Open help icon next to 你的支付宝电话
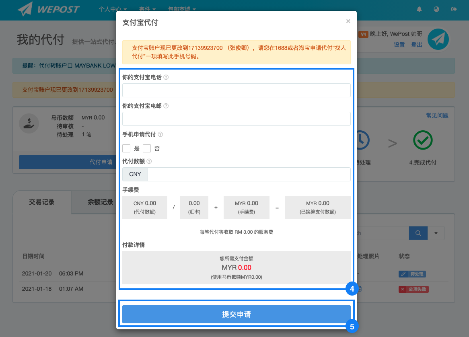Viewport: 469px width, 337px height. pyautogui.click(x=166, y=77)
